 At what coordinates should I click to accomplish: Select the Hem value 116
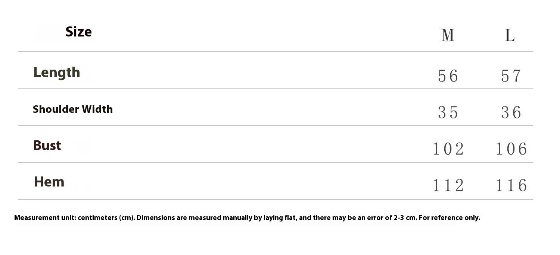coord(511,185)
